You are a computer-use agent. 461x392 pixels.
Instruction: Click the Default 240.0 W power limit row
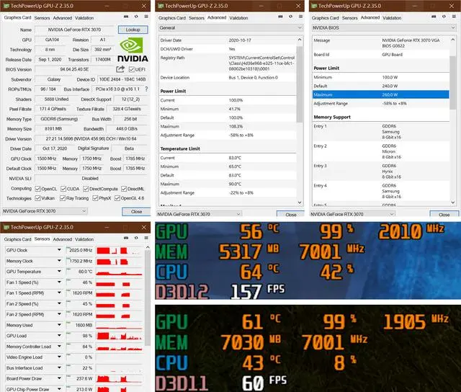pyautogui.click(x=381, y=86)
